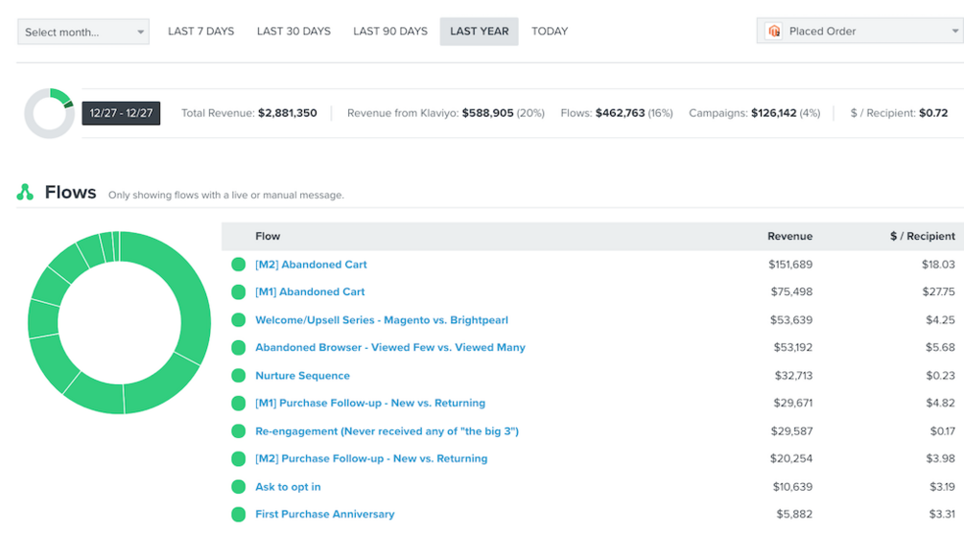Image resolution: width=964 pixels, height=533 pixels.
Task: Sort flows by the Revenue column header
Action: pyautogui.click(x=789, y=237)
